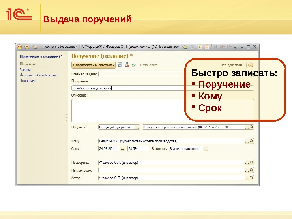The width and height of the screenshot is (292, 219).
Task: Open the Проверить selection ellipsis button
Action: pos(247,163)
